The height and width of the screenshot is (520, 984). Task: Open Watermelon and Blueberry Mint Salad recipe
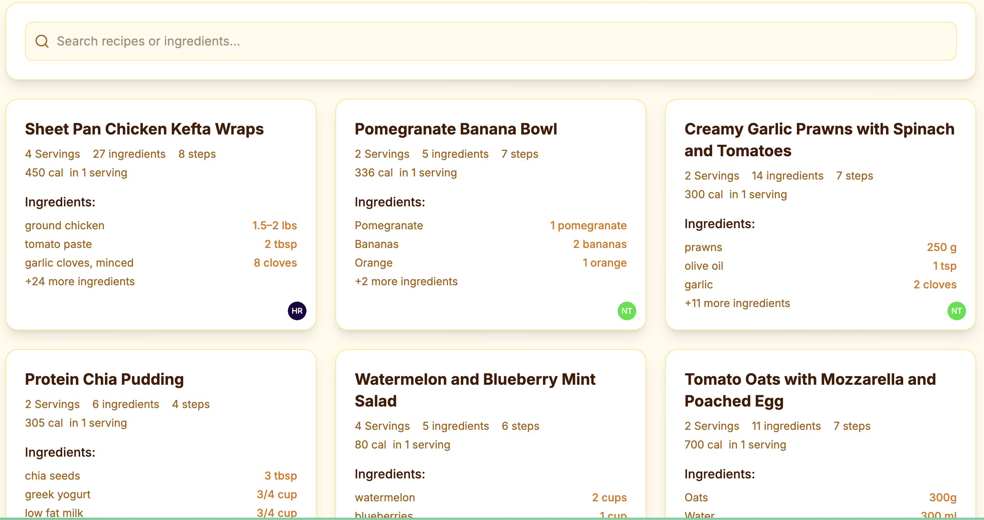click(474, 390)
